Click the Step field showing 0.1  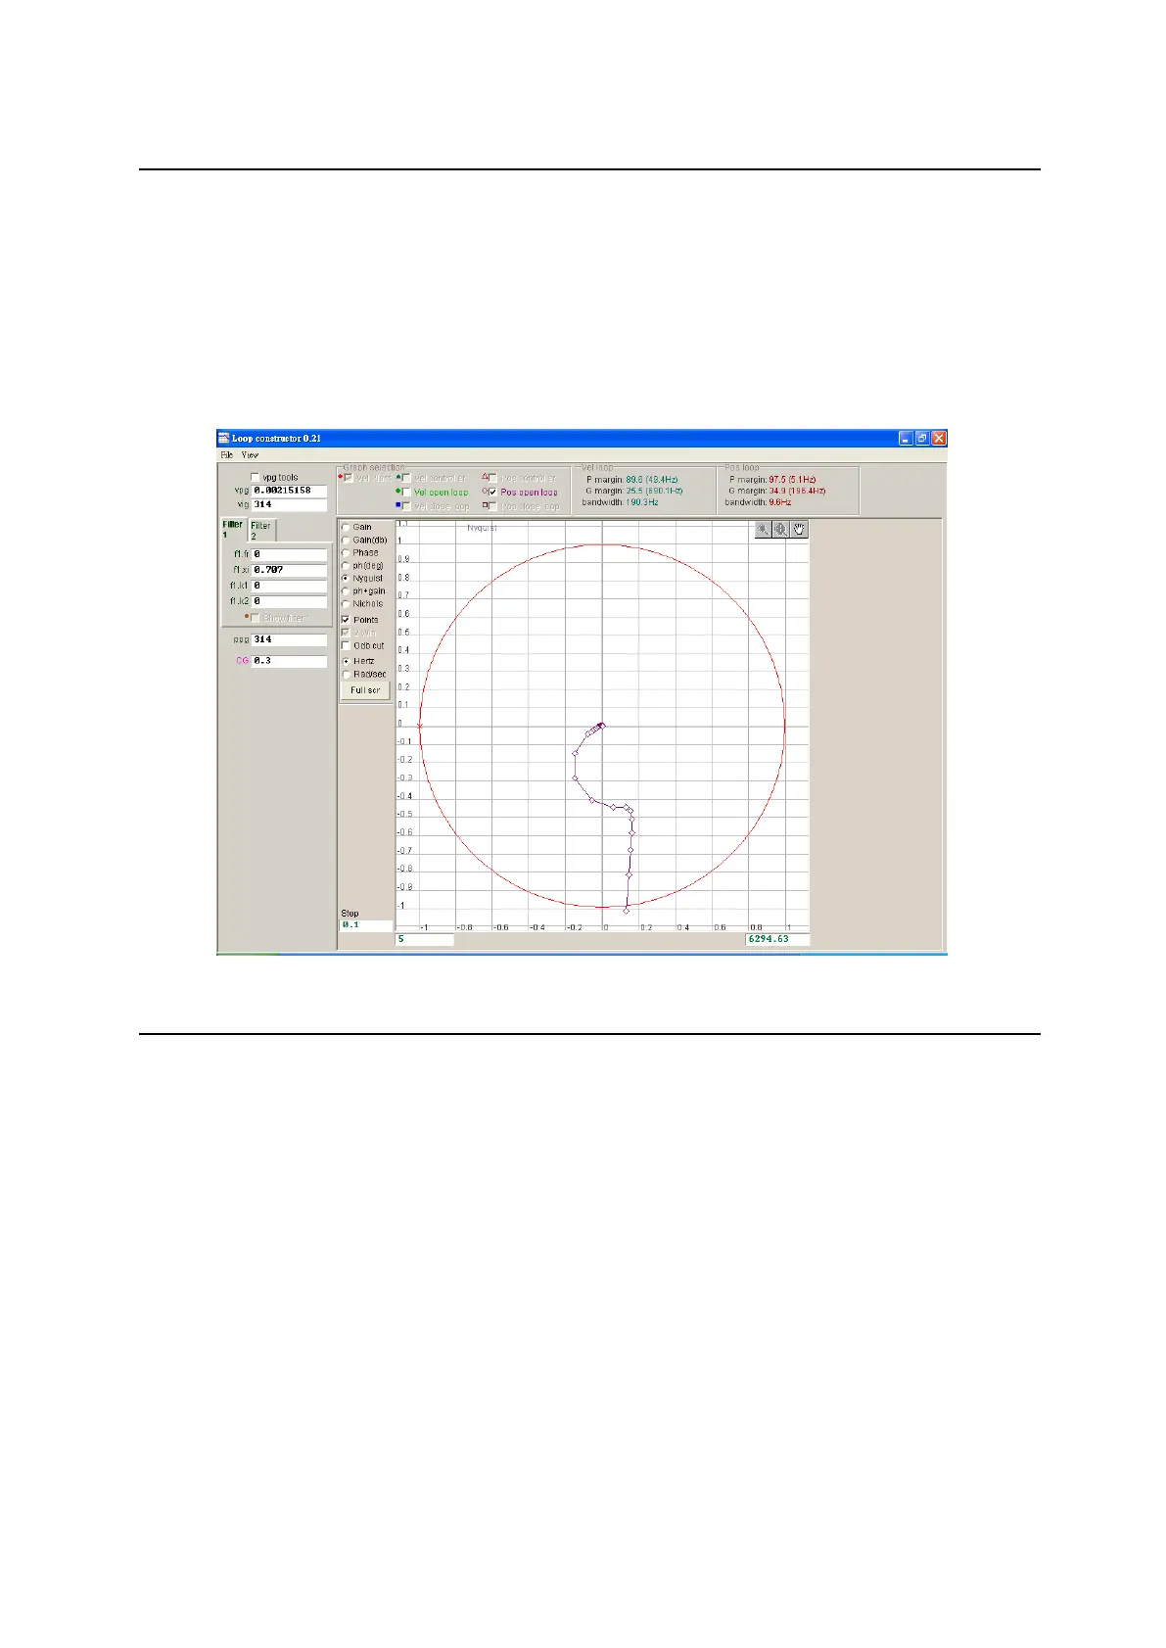coord(365,924)
